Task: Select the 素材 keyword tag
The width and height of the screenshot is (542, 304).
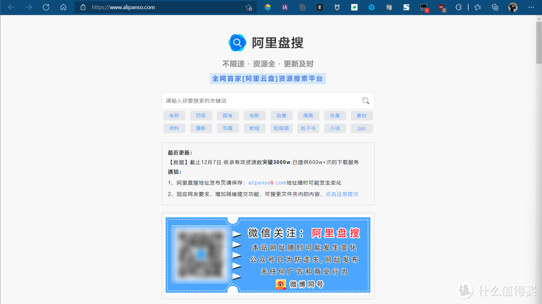Action: pos(361,116)
